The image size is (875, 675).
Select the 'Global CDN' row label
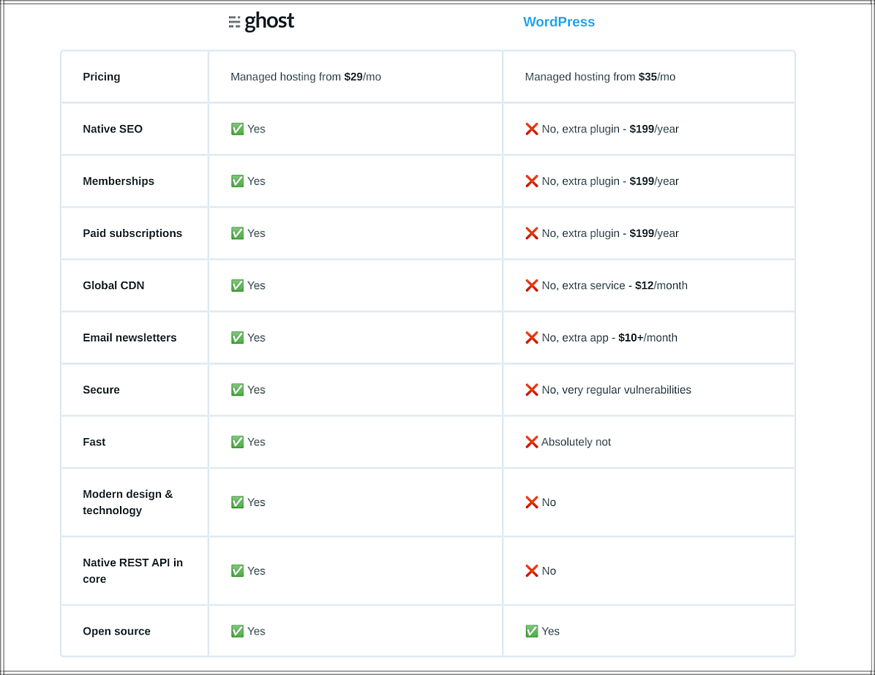tap(113, 286)
